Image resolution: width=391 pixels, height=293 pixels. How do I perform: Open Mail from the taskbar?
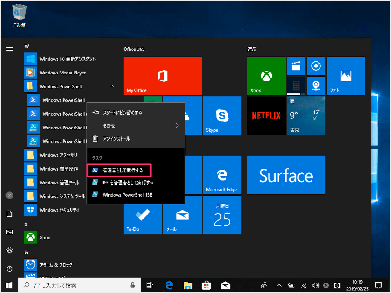coord(225,285)
